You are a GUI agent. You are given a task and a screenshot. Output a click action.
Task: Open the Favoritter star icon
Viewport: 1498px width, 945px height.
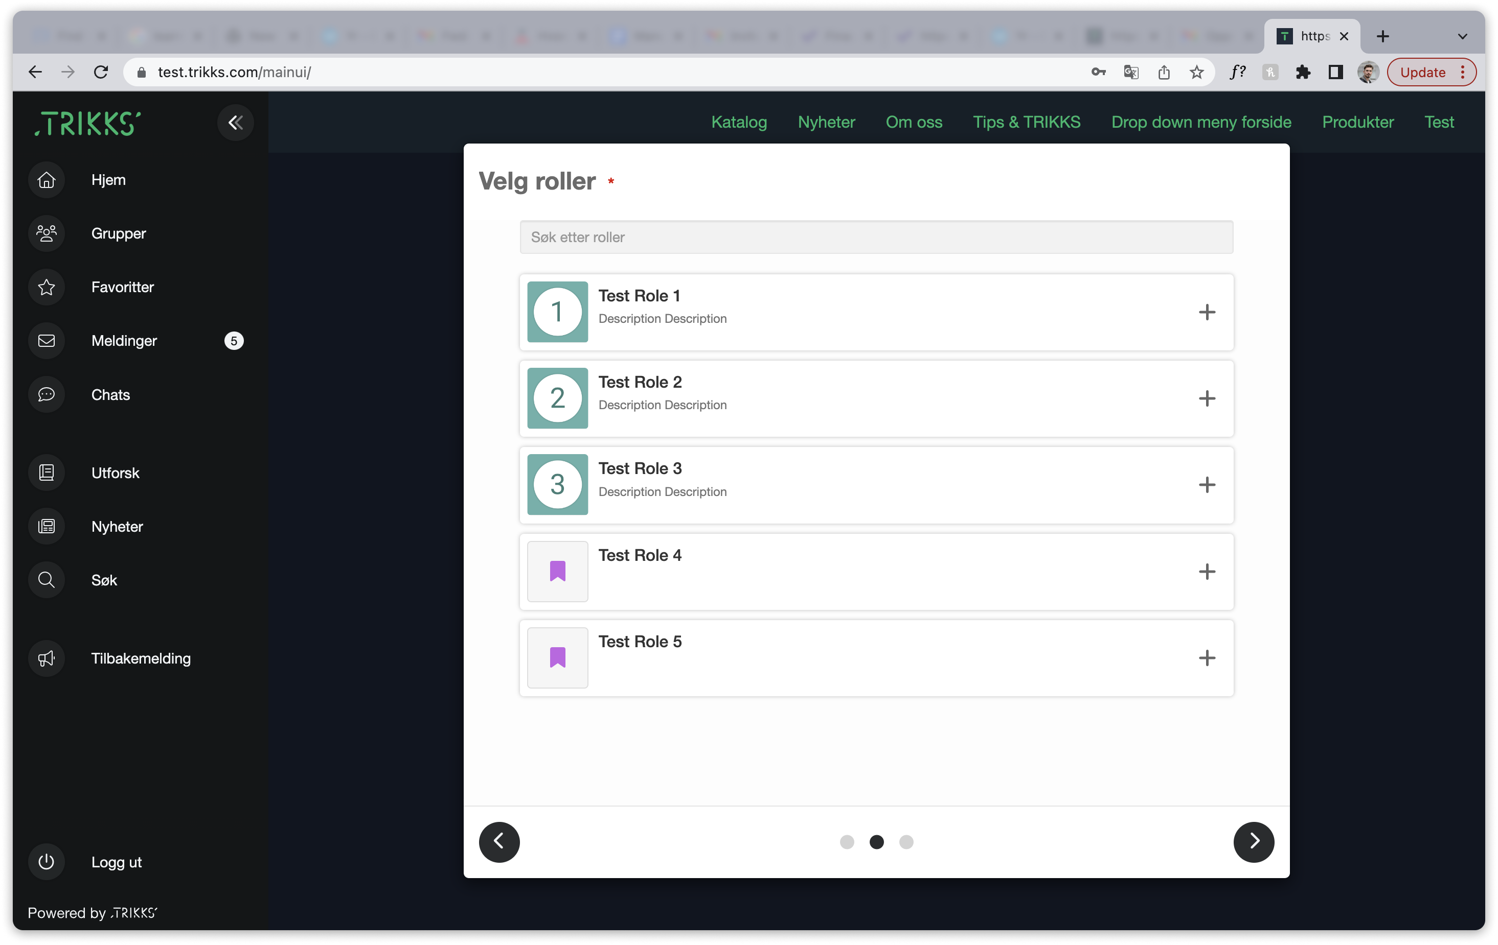[x=47, y=287]
